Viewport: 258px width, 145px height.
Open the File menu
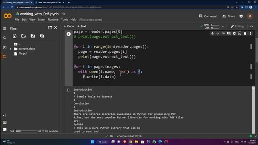(x=17, y=20)
